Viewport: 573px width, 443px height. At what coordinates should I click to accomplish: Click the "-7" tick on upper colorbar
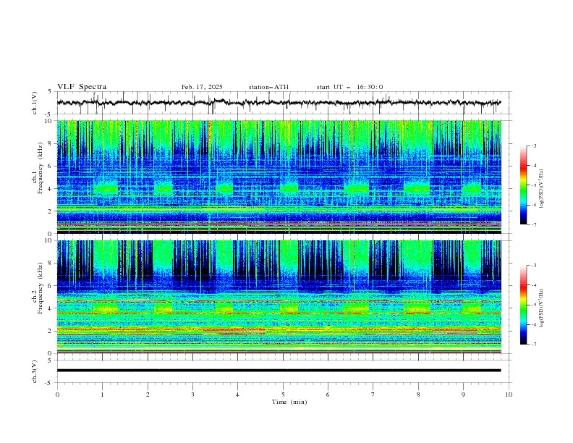533,224
